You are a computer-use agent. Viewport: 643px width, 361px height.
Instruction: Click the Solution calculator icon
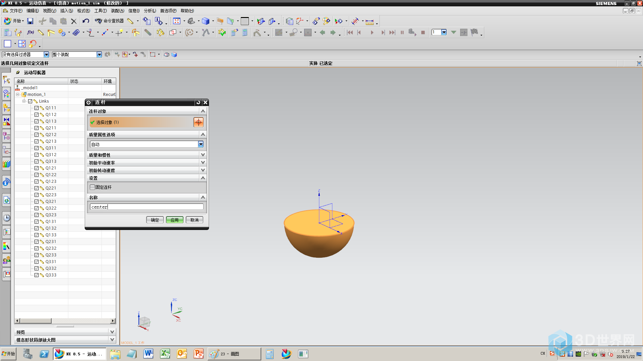(245, 32)
